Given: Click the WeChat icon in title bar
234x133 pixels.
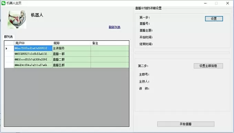Looking at the screenshot, I should pos(3,3).
